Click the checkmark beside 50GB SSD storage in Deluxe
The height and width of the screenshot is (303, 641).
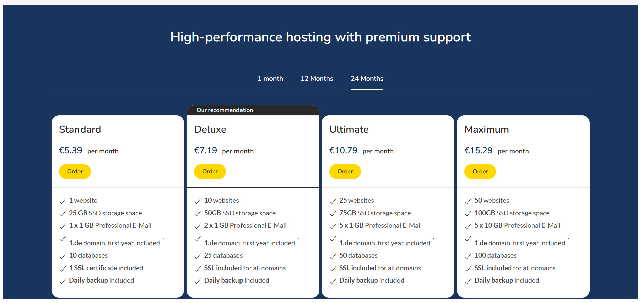(198, 214)
